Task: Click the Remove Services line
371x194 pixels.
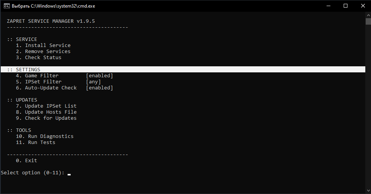Action: point(43,52)
